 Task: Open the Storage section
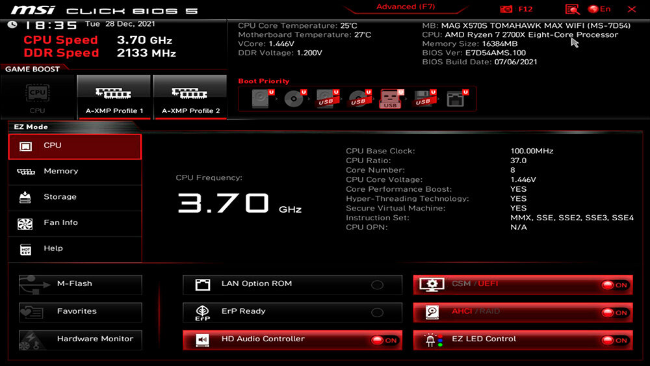(x=75, y=197)
